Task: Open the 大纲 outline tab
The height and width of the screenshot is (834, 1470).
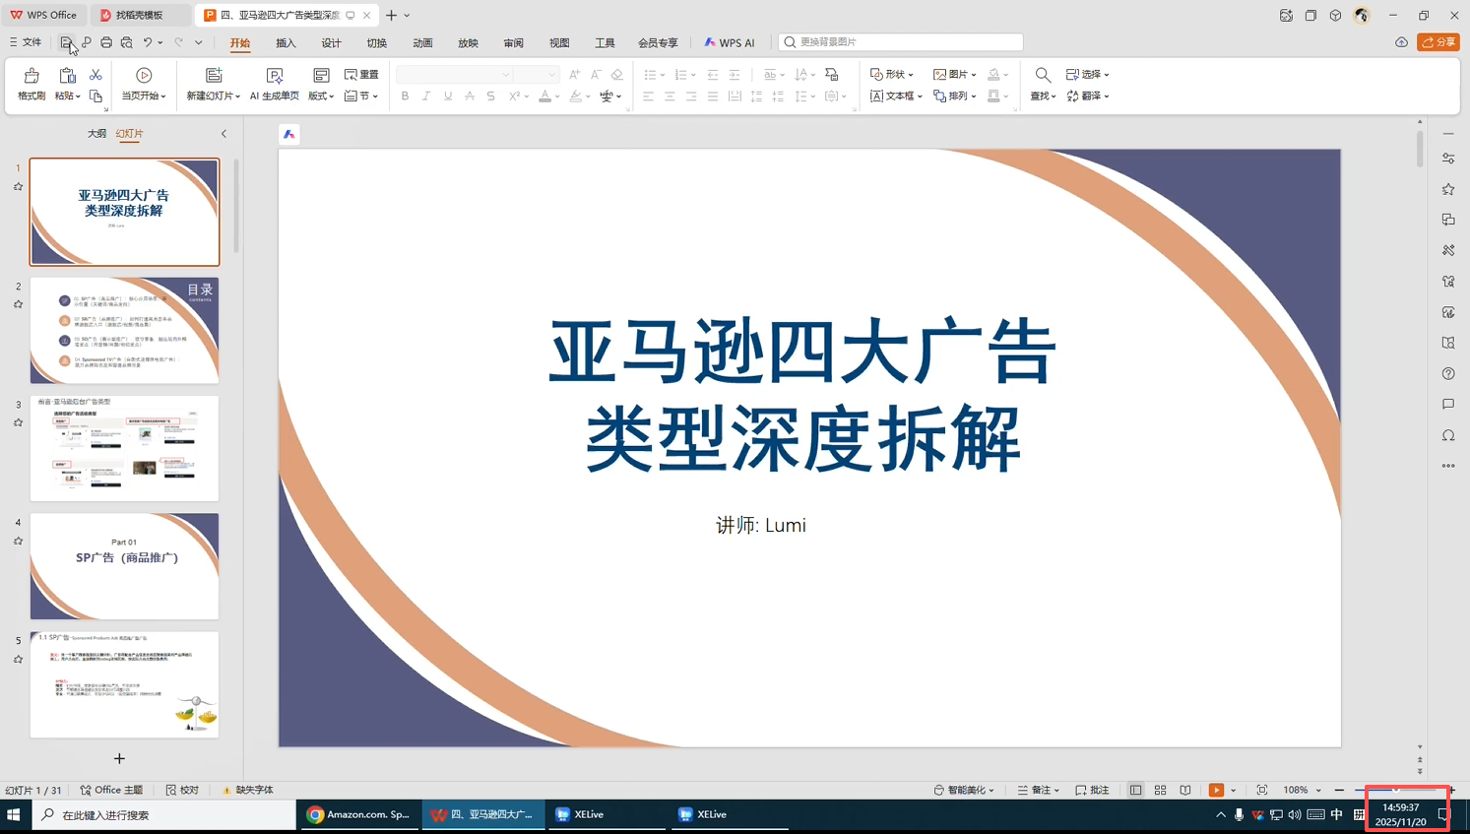Action: pos(96,134)
